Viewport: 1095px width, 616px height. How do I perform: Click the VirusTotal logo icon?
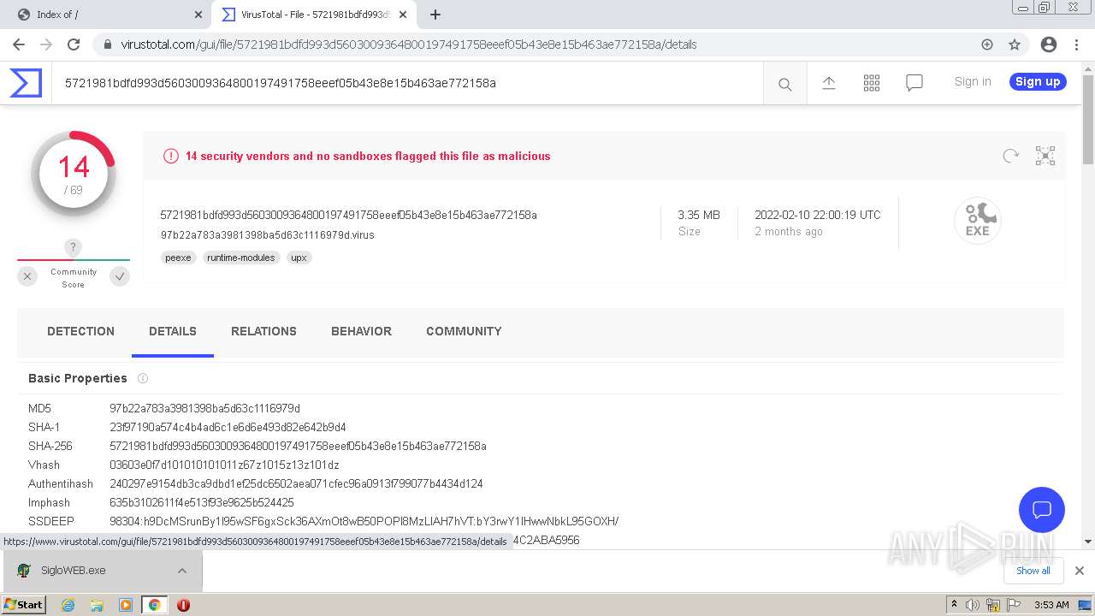pos(26,83)
